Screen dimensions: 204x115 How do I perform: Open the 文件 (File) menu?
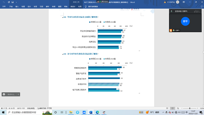point(4,6)
